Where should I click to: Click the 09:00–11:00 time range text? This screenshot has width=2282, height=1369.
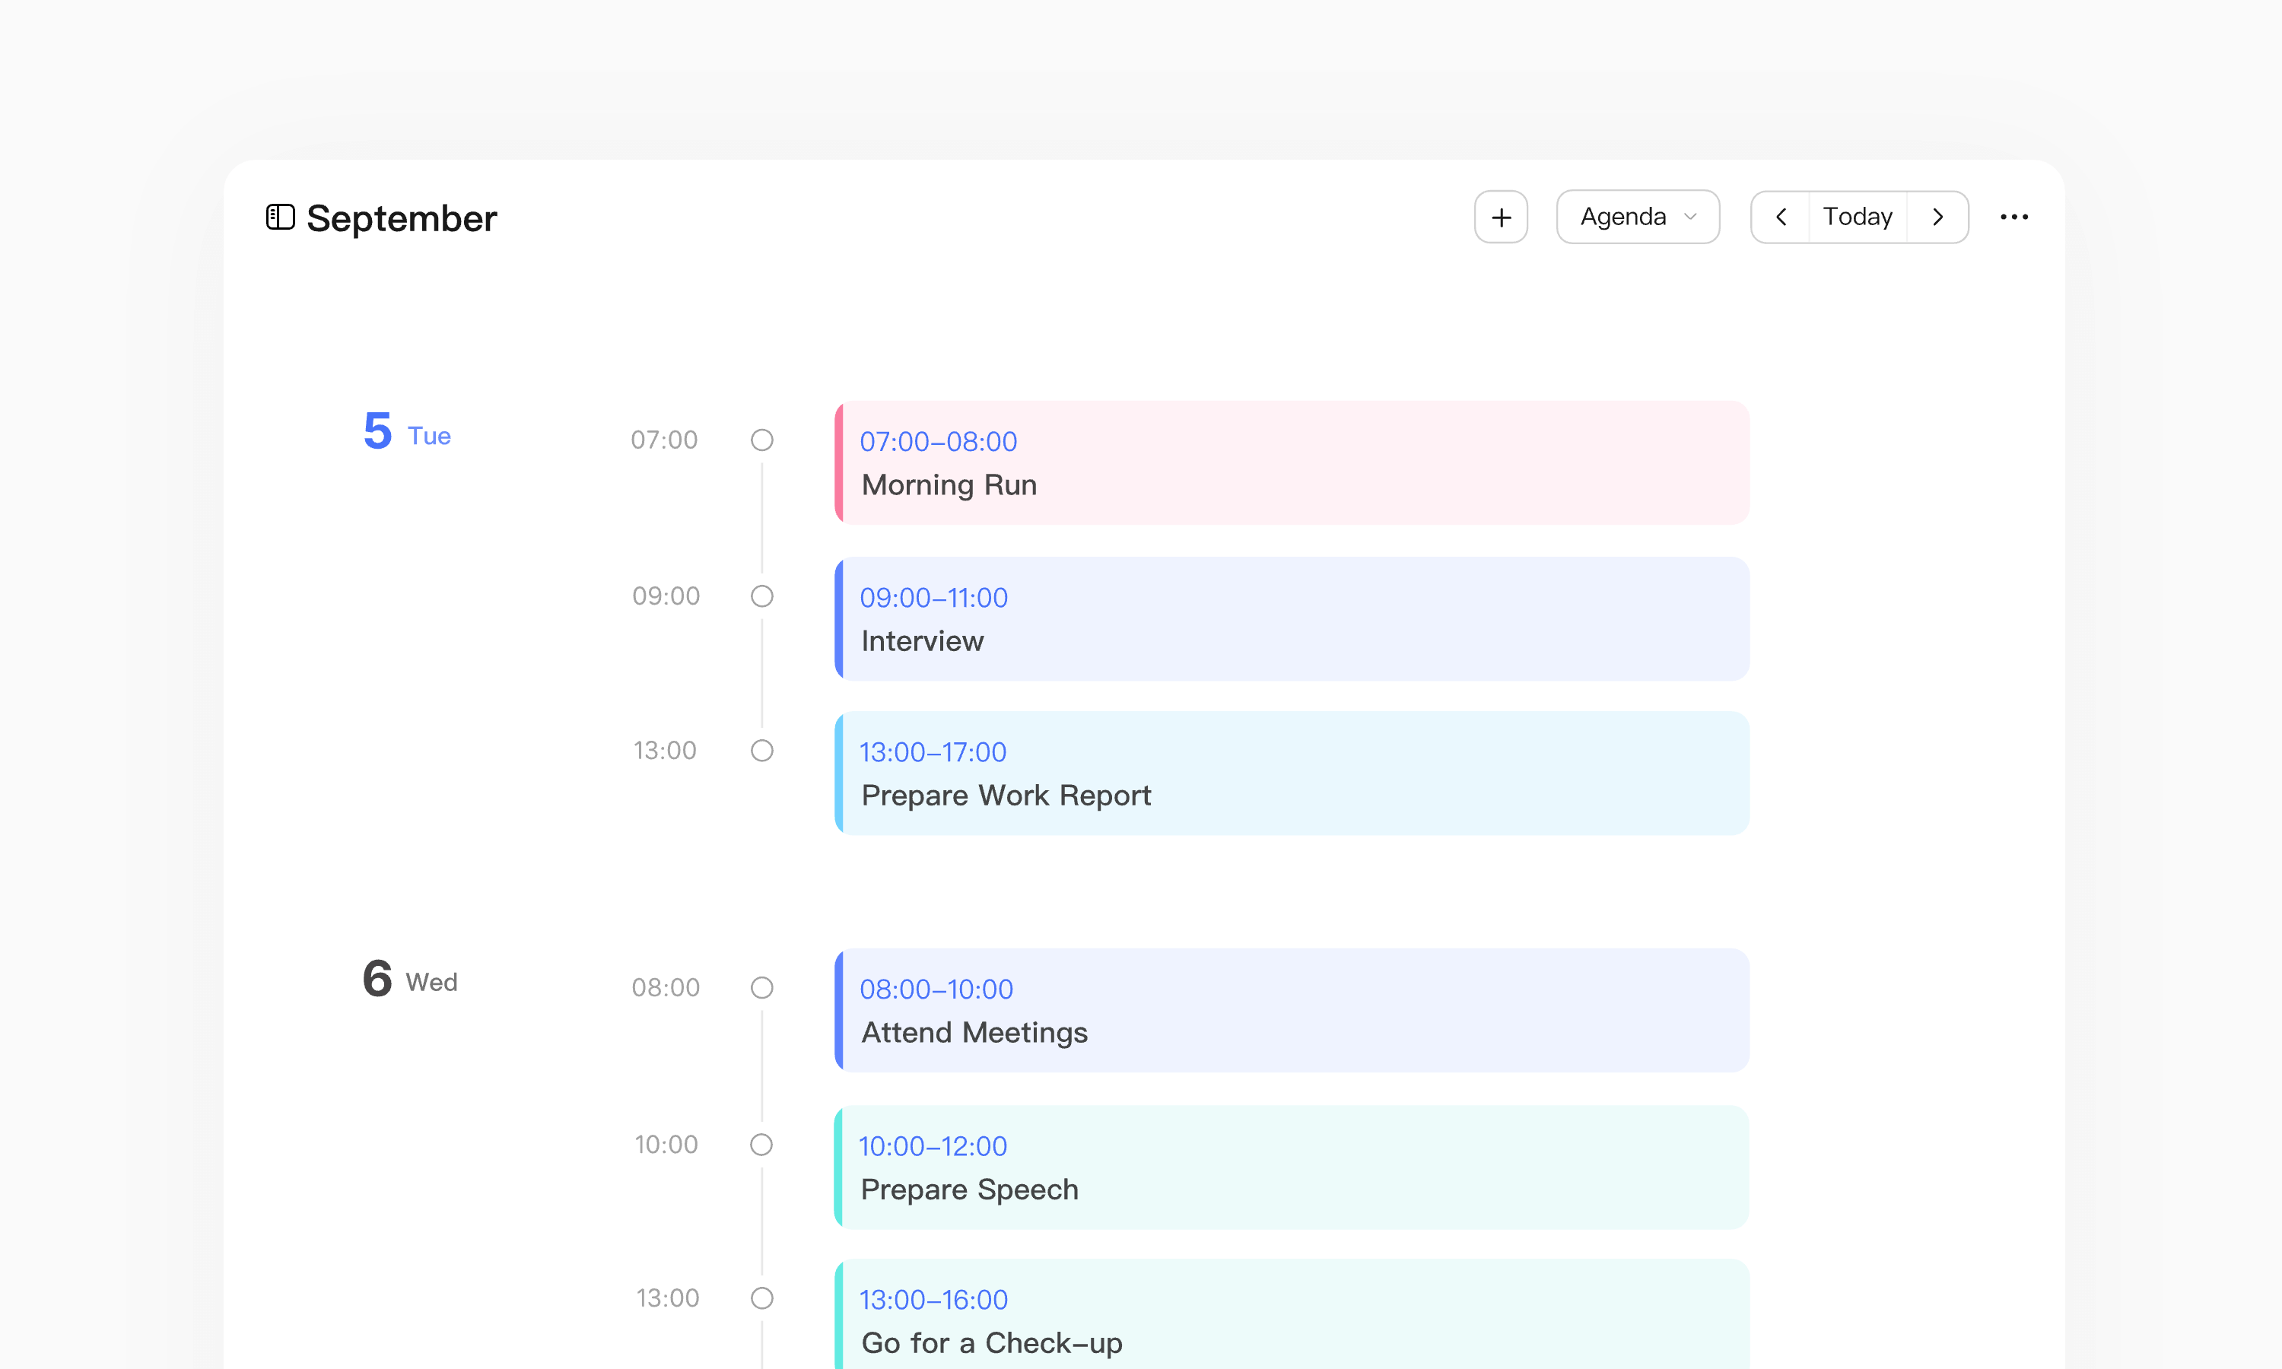(x=933, y=598)
